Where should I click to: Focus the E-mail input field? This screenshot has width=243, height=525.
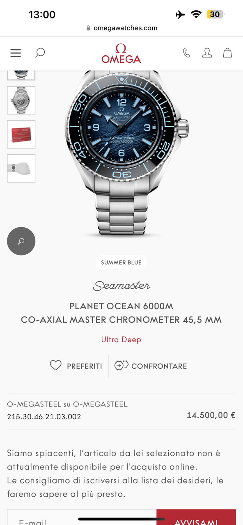[x=82, y=518]
